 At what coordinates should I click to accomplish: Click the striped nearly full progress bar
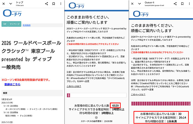click(x=161, y=104)
